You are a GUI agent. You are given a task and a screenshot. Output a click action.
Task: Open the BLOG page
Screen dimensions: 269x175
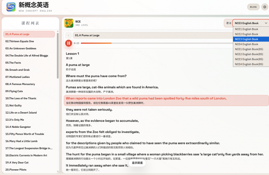[254, 7]
